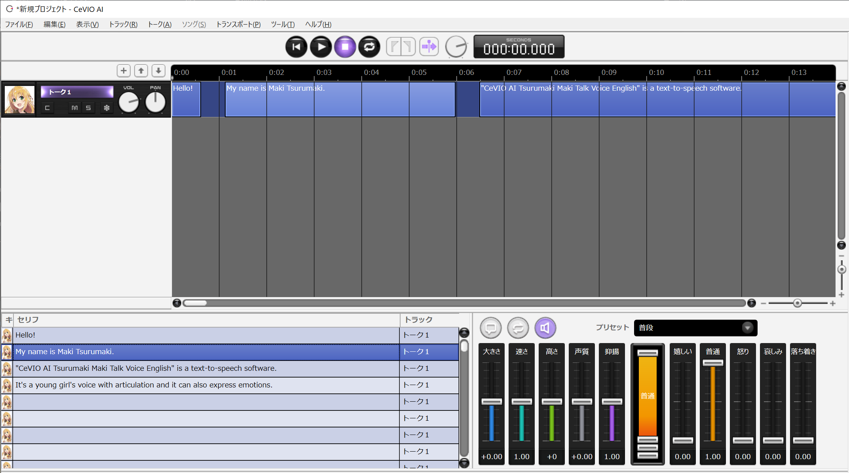Click the VOL knob on トーク1

[x=129, y=102]
